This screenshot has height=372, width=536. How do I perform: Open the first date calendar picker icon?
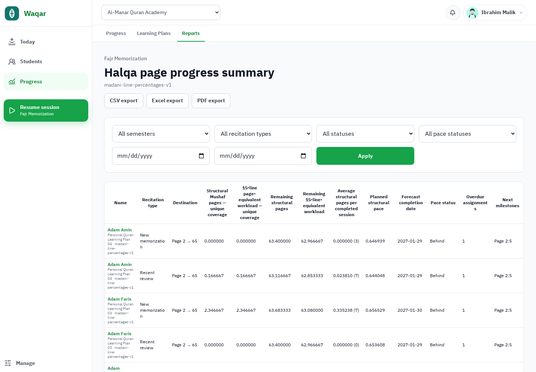(201, 156)
